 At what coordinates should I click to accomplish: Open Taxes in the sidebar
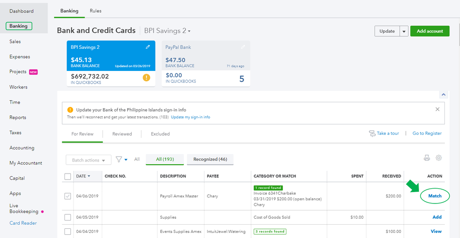pos(15,133)
